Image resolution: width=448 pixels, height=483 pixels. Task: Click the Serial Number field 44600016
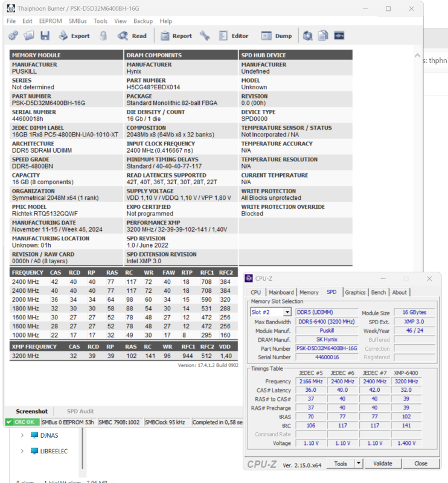click(327, 357)
